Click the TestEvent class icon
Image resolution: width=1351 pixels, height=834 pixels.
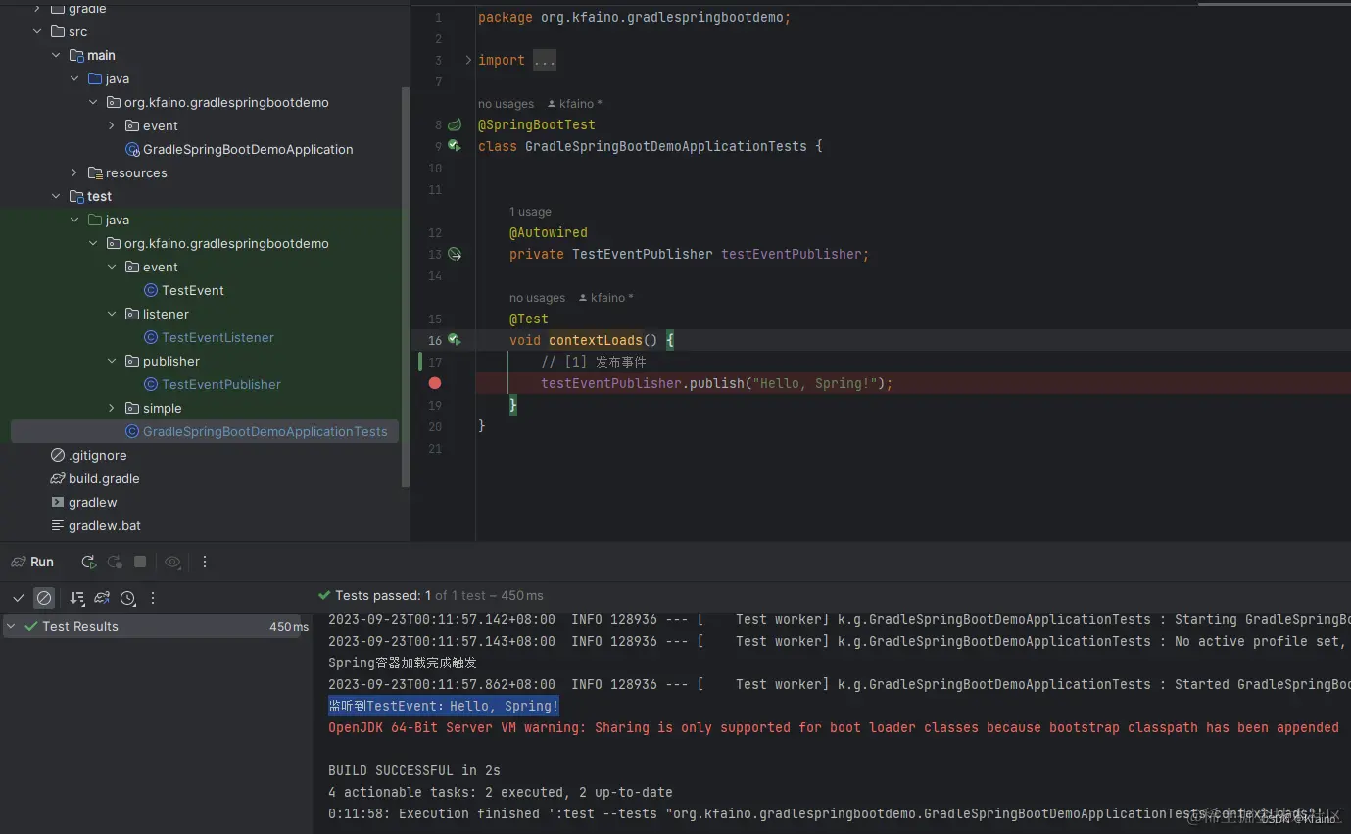151,290
